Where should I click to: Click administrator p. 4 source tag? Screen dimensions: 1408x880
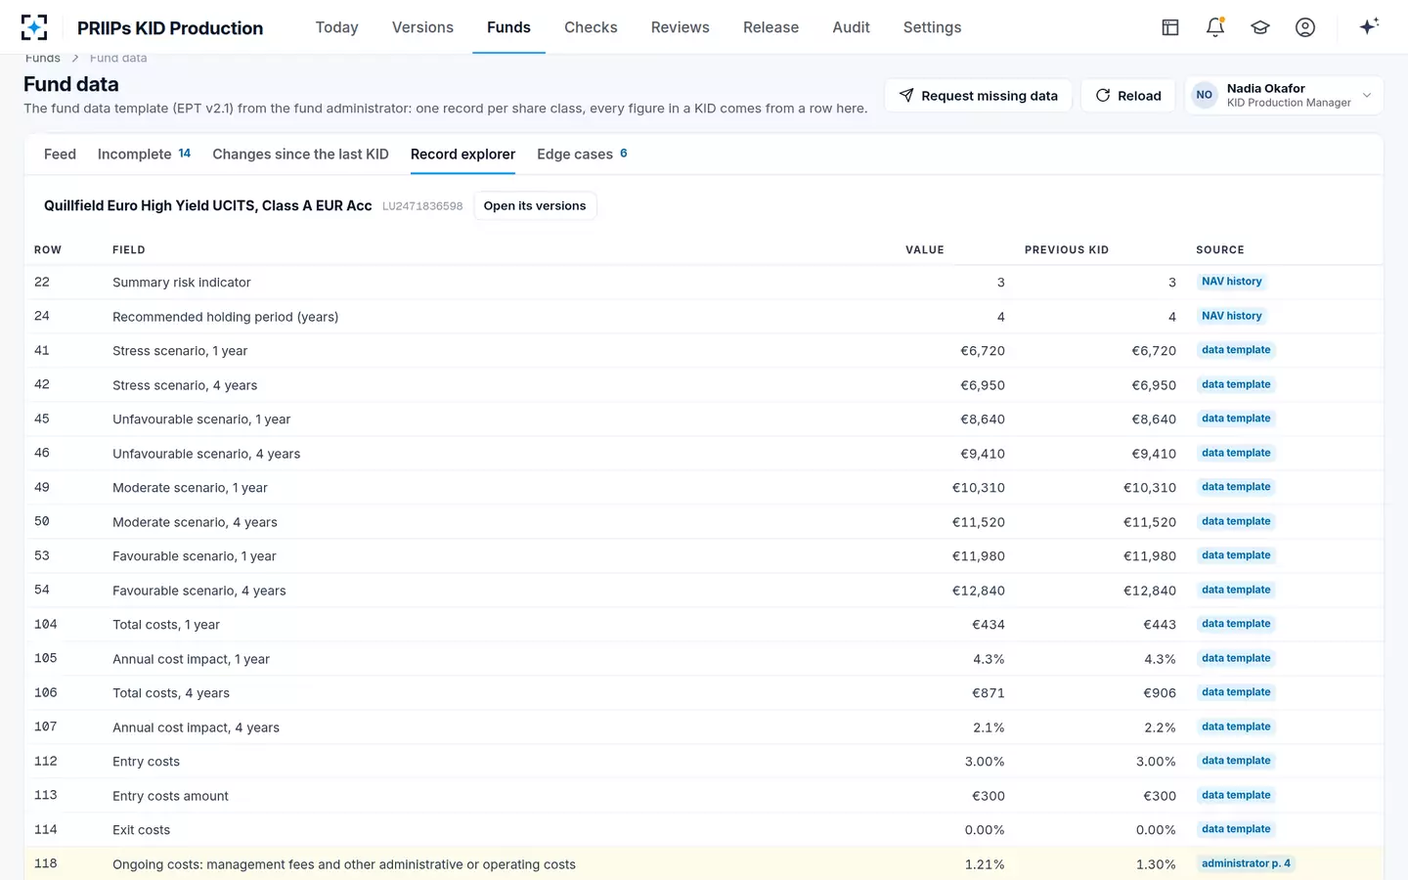pos(1246,863)
